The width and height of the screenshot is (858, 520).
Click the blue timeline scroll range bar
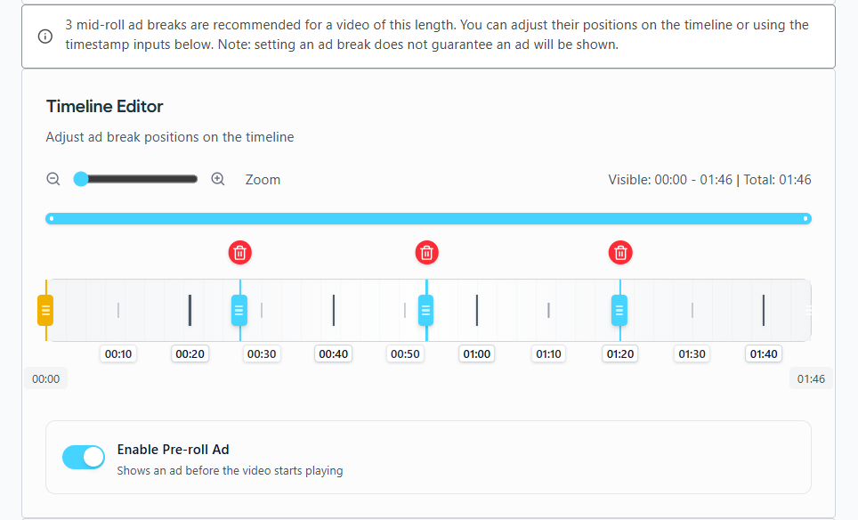pyautogui.click(x=428, y=218)
